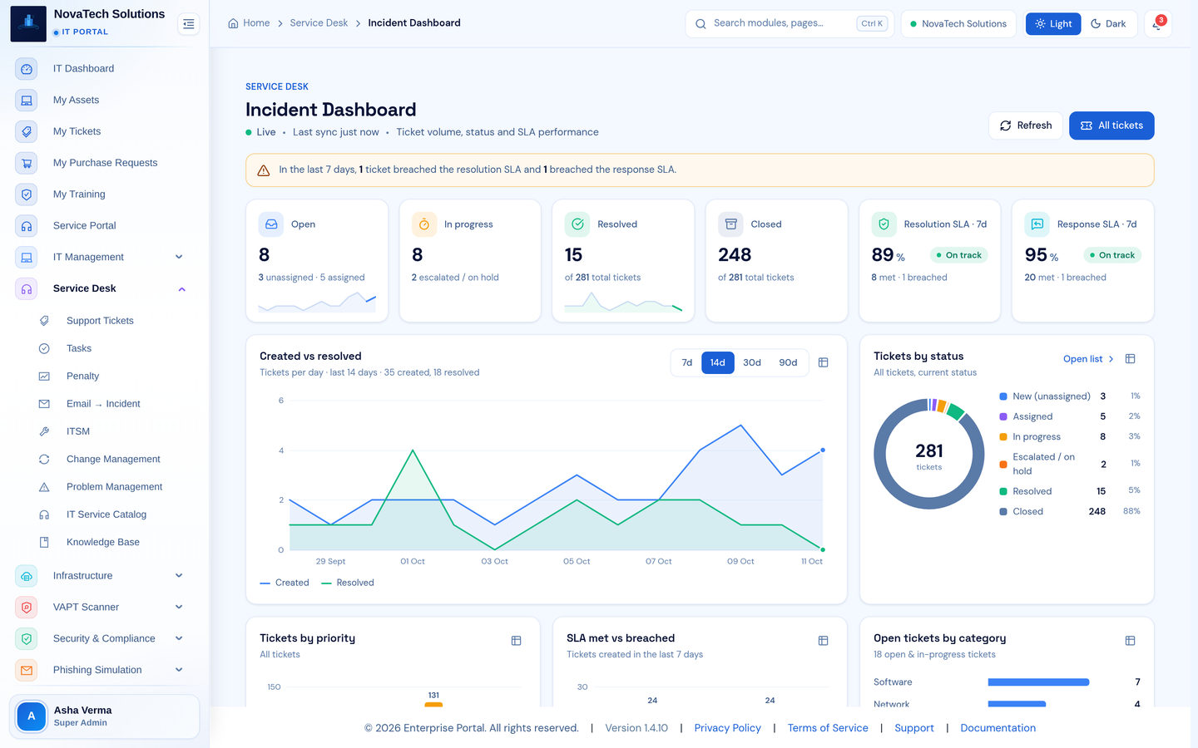
Task: Expand the VAPT Scanner chevron
Action: tap(179, 608)
